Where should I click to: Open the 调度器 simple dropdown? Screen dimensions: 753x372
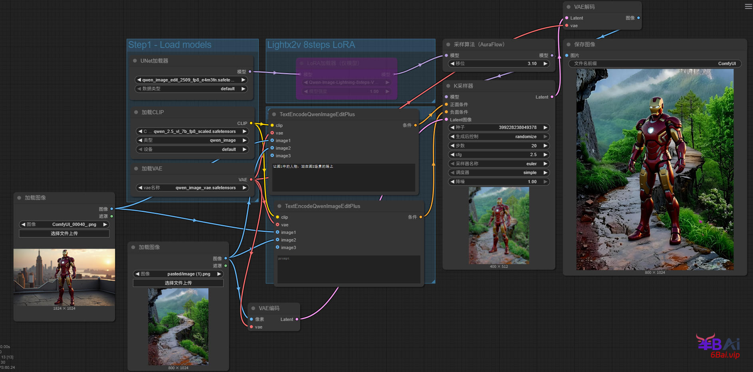(x=499, y=173)
